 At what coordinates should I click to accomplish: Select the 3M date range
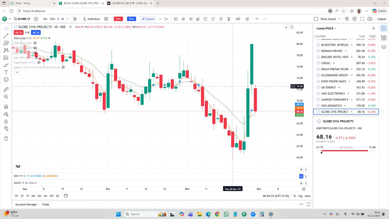(x=39, y=196)
